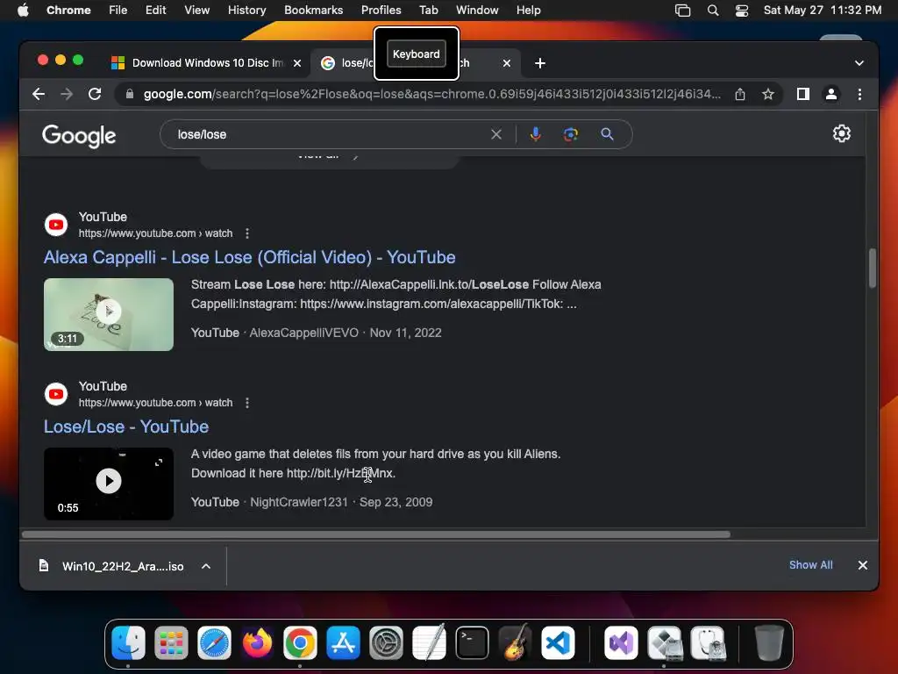898x674 pixels.
Task: Open Google quick settings gear
Action: [841, 133]
